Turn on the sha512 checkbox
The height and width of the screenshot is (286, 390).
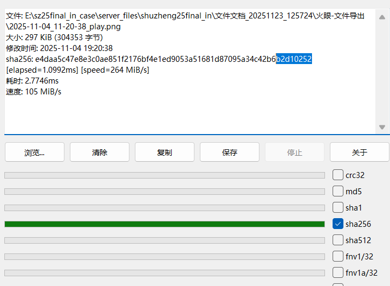click(x=338, y=240)
